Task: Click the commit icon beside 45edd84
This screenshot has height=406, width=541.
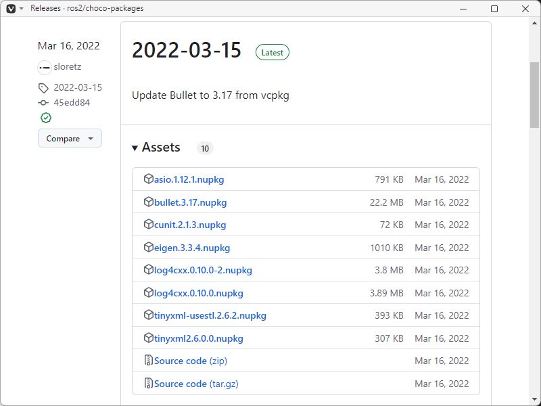Action: 43,102
